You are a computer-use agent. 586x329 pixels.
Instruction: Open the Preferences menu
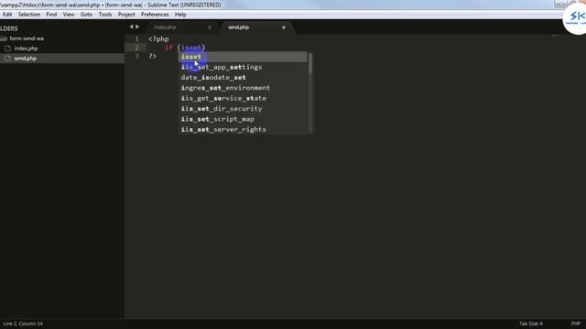(x=155, y=15)
